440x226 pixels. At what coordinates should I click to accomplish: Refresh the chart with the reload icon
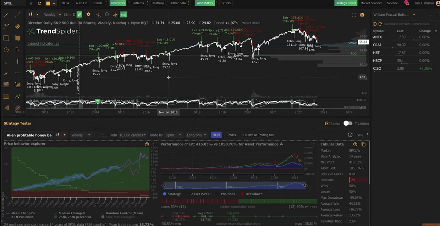click(39, 3)
